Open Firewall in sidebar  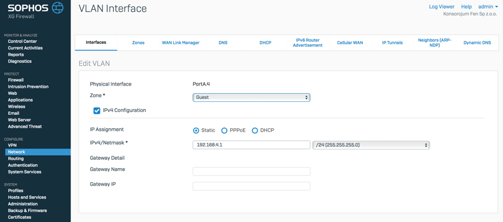(16, 80)
